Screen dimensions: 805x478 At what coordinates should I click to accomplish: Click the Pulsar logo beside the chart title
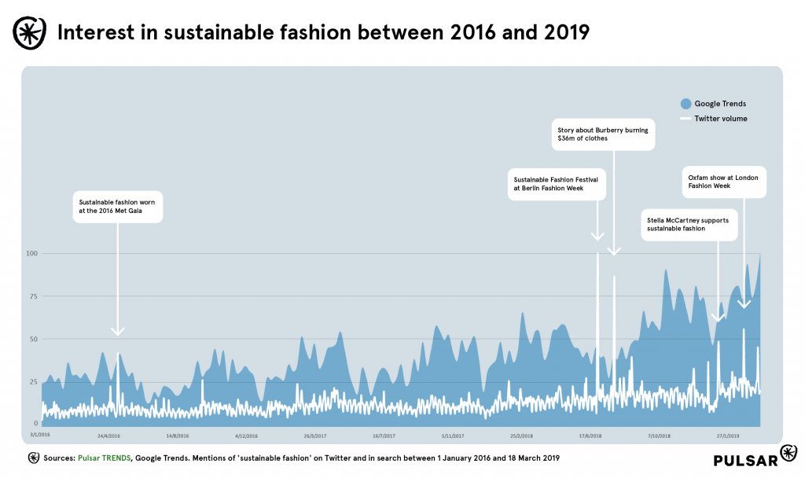[30, 32]
